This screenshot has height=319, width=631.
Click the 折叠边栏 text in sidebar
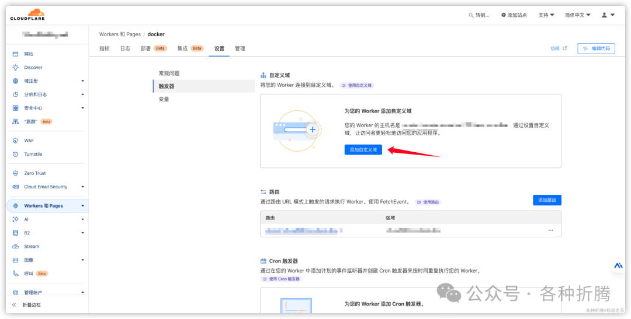pos(32,305)
